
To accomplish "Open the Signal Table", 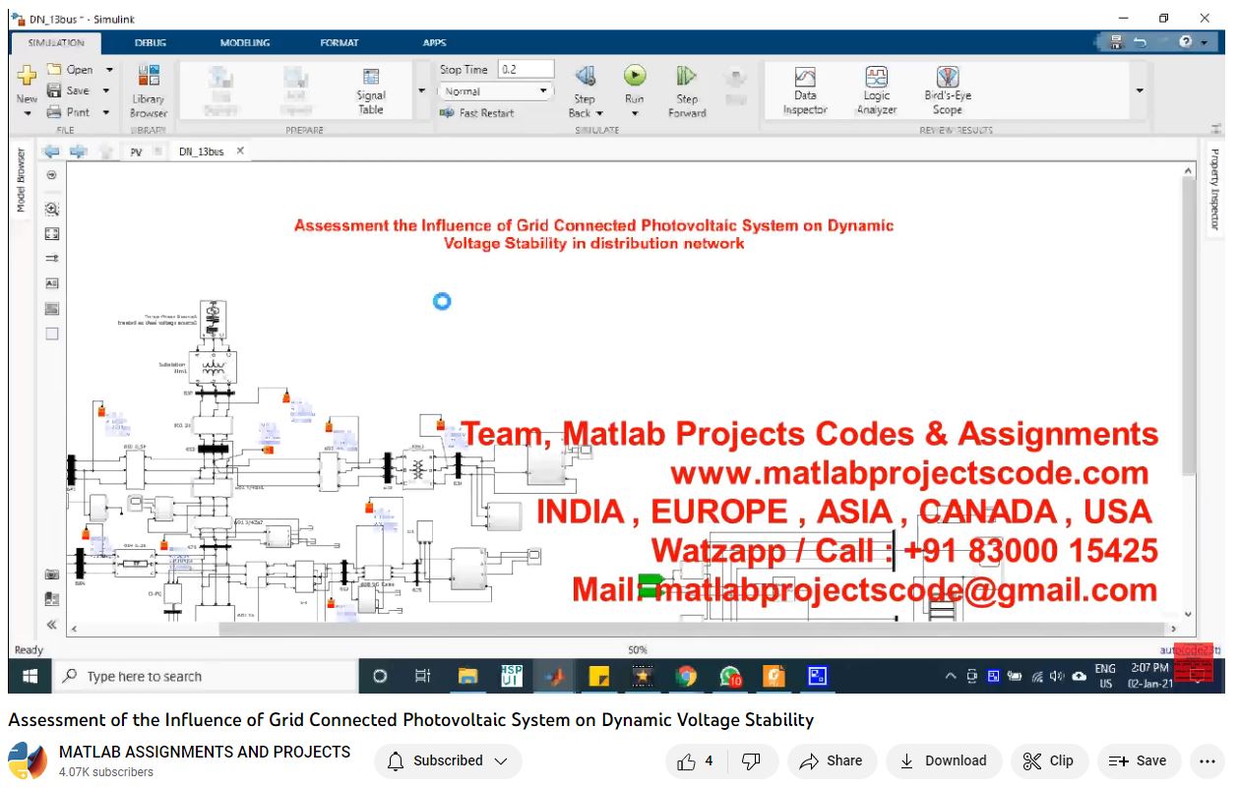I will 371,91.
